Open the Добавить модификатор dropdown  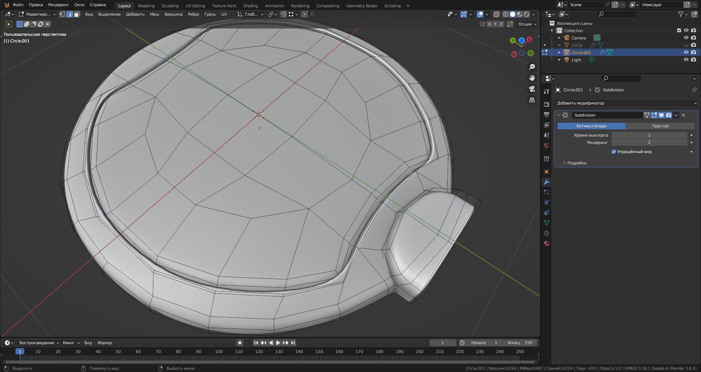[x=626, y=103]
